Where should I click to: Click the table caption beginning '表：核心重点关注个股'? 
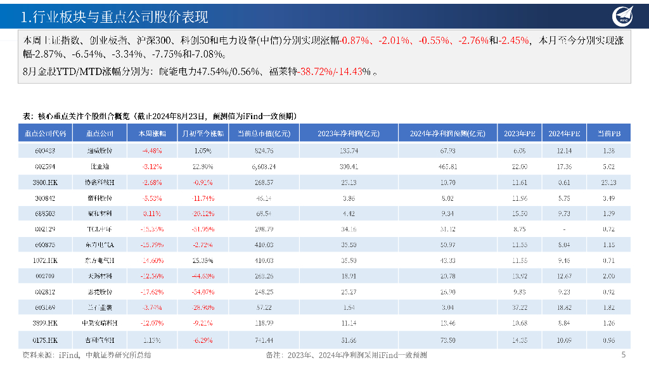click(160, 117)
